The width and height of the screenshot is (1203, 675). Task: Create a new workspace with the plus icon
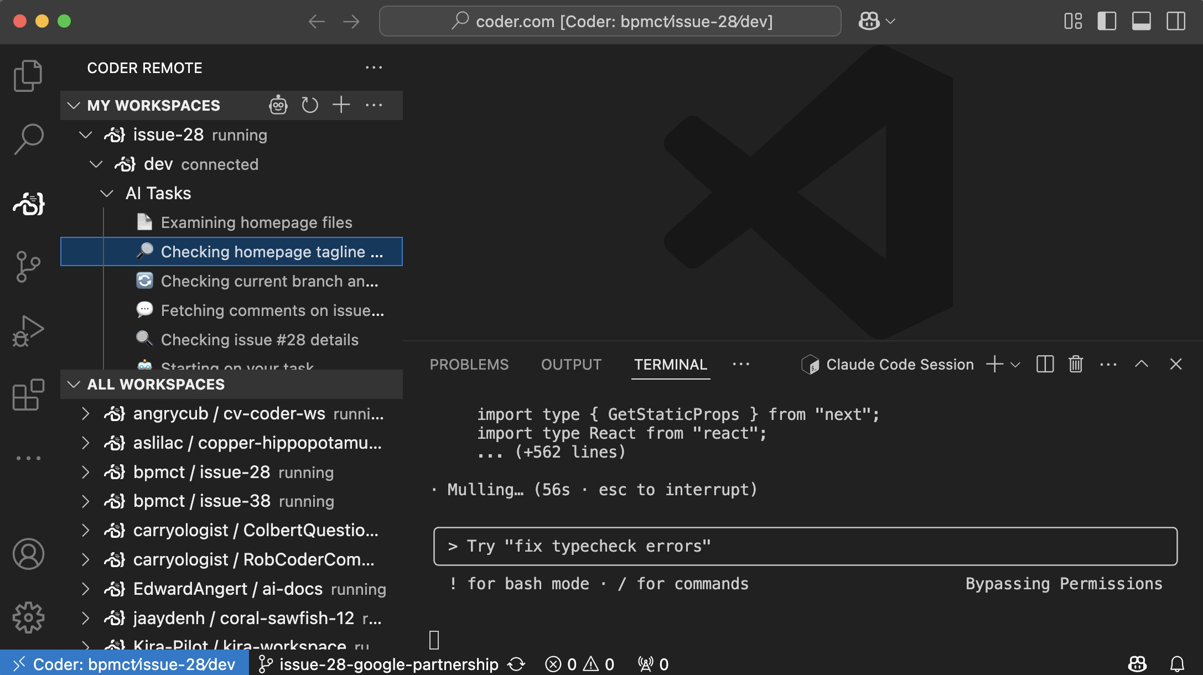pos(341,105)
